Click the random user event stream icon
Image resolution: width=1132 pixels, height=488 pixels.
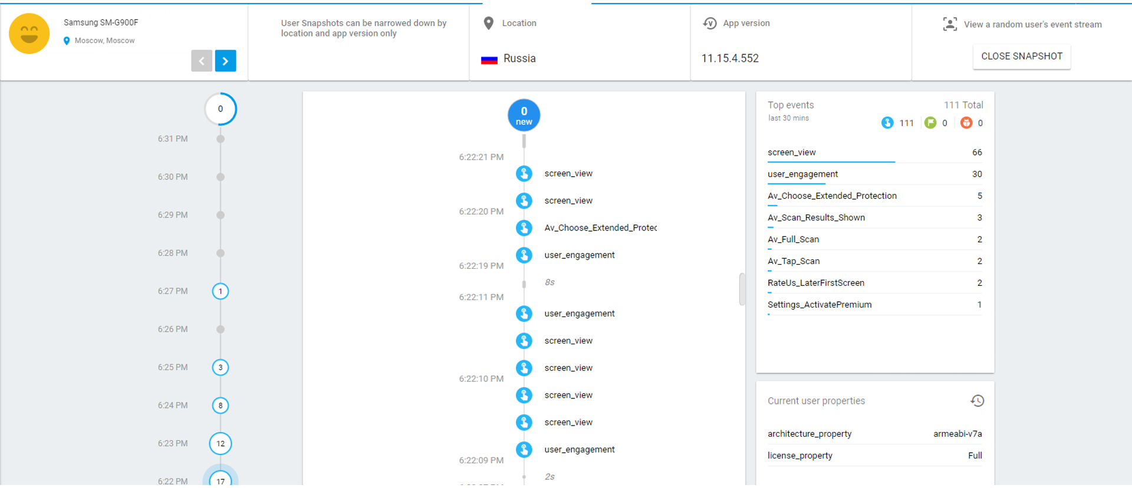(950, 24)
